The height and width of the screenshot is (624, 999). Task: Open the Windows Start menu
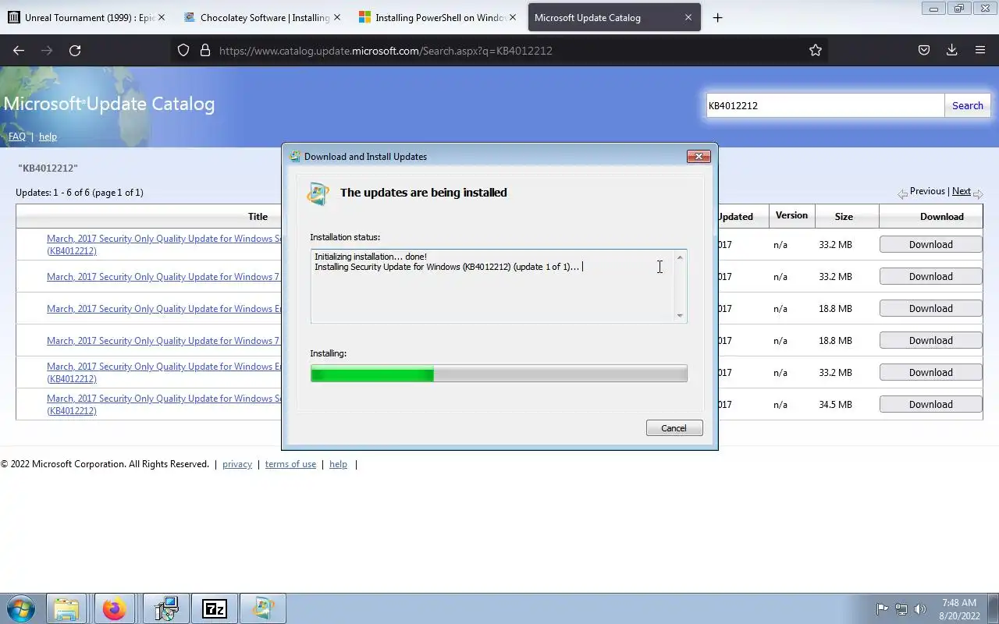pyautogui.click(x=20, y=608)
